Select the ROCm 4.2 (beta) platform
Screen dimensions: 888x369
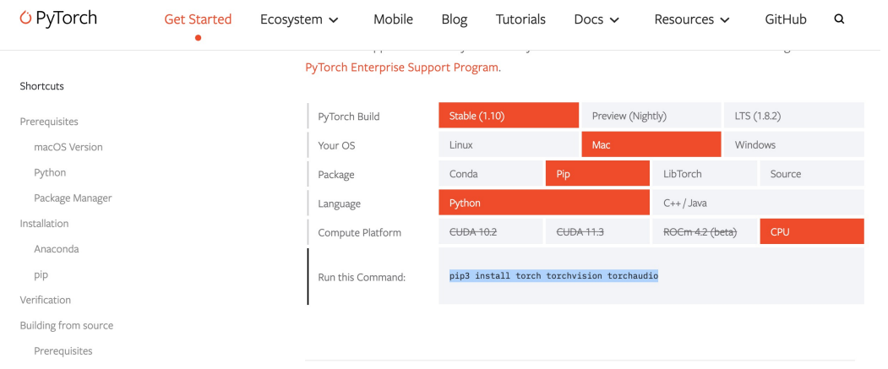(705, 231)
